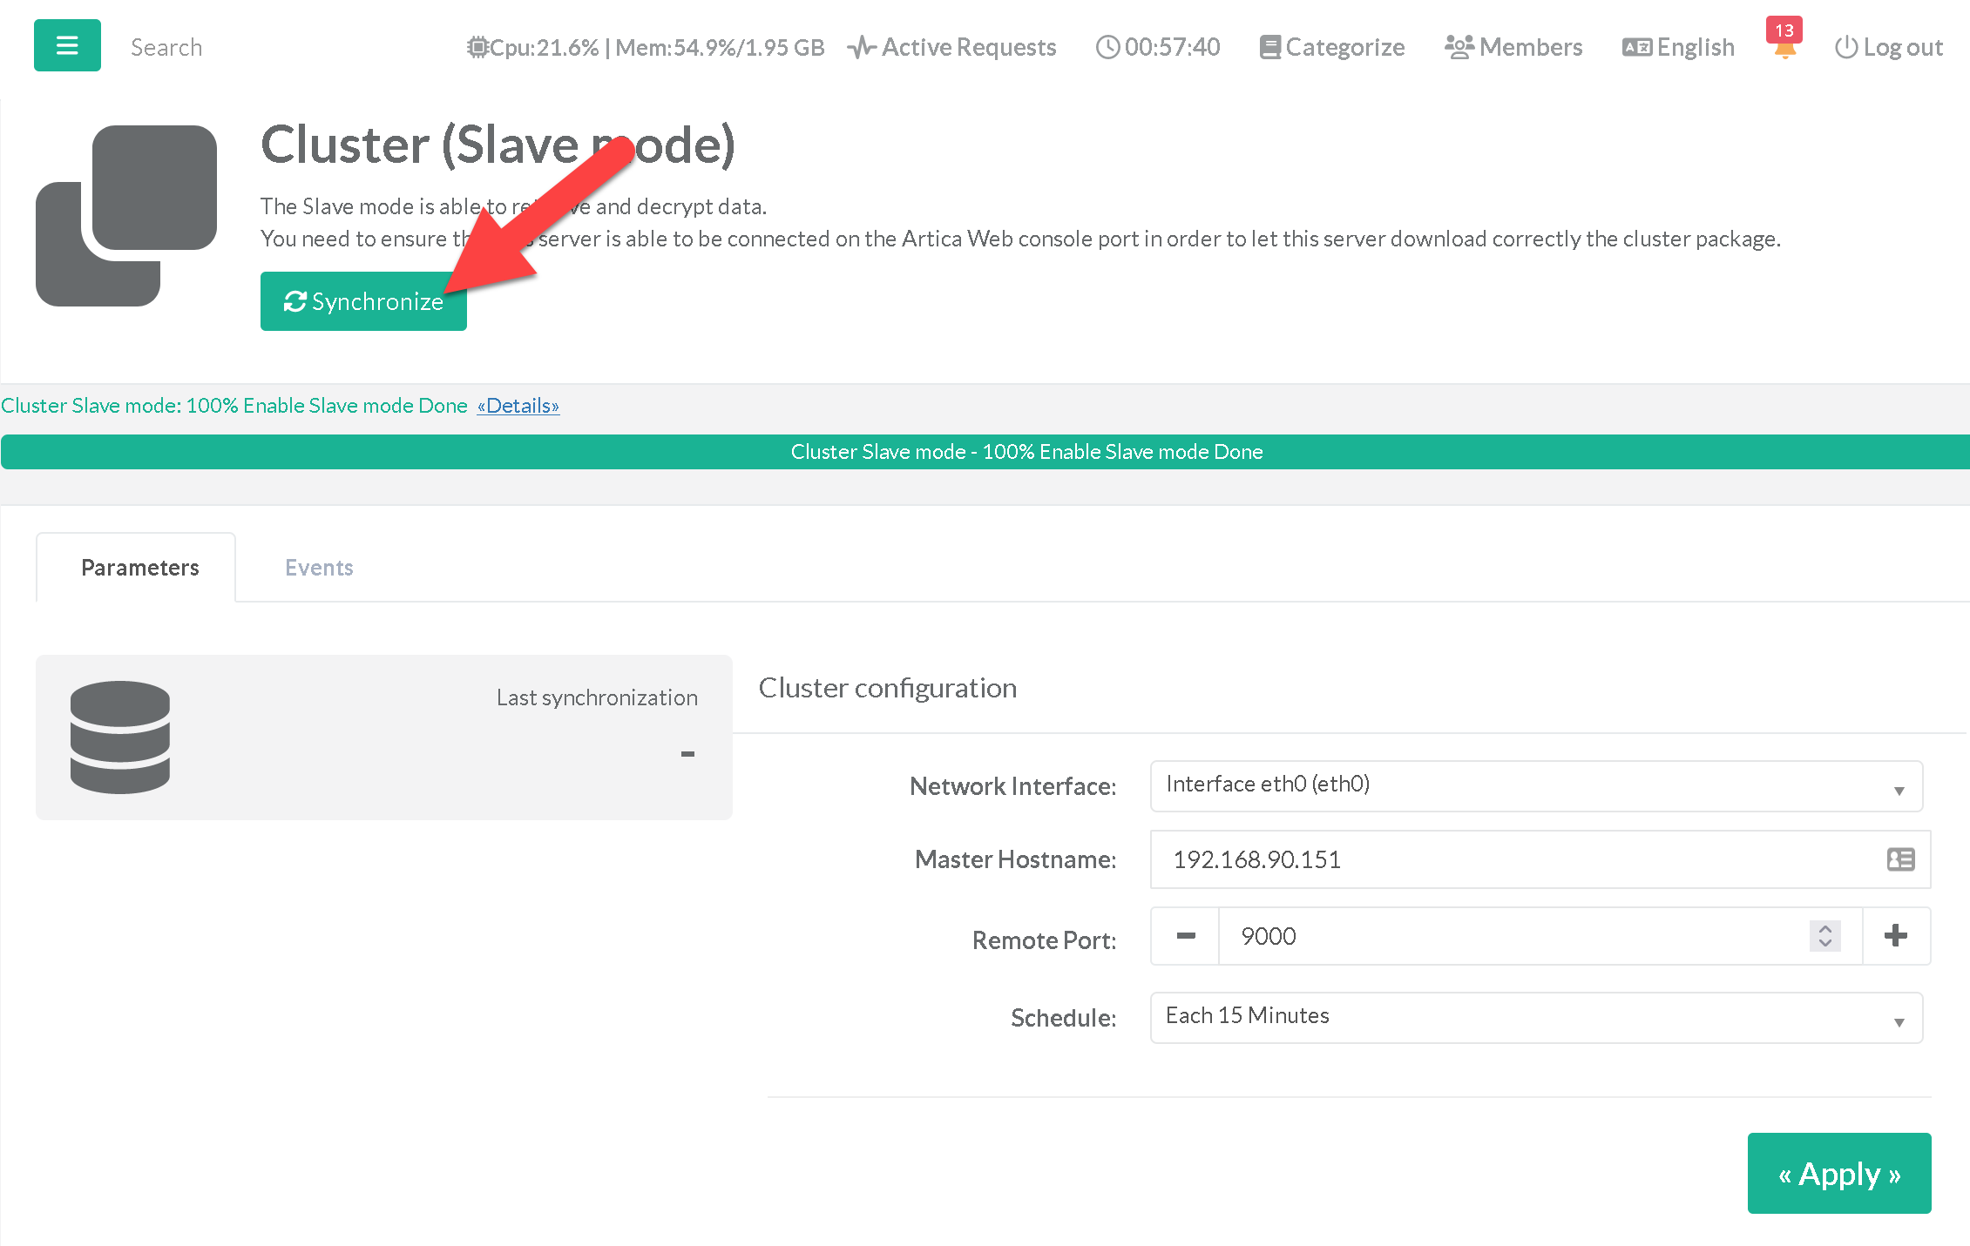Viewport: 1970px width, 1246px height.
Task: Increase Remote Port with plus button
Action: (x=1895, y=936)
